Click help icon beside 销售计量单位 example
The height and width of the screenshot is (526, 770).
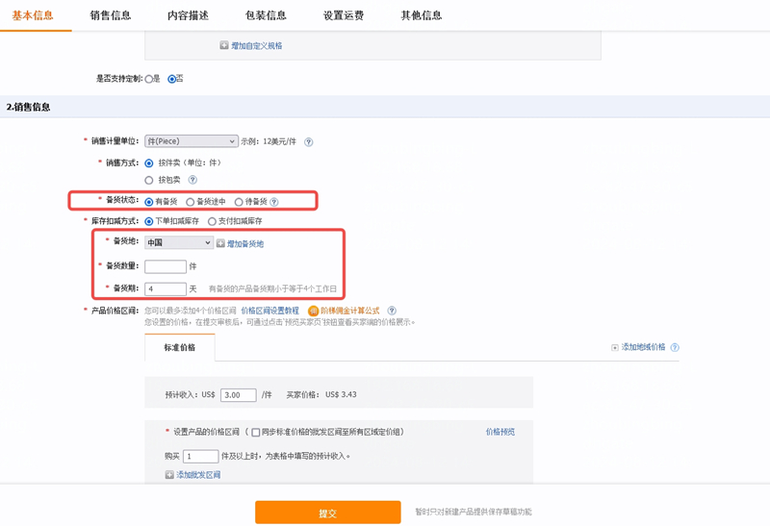coord(309,142)
